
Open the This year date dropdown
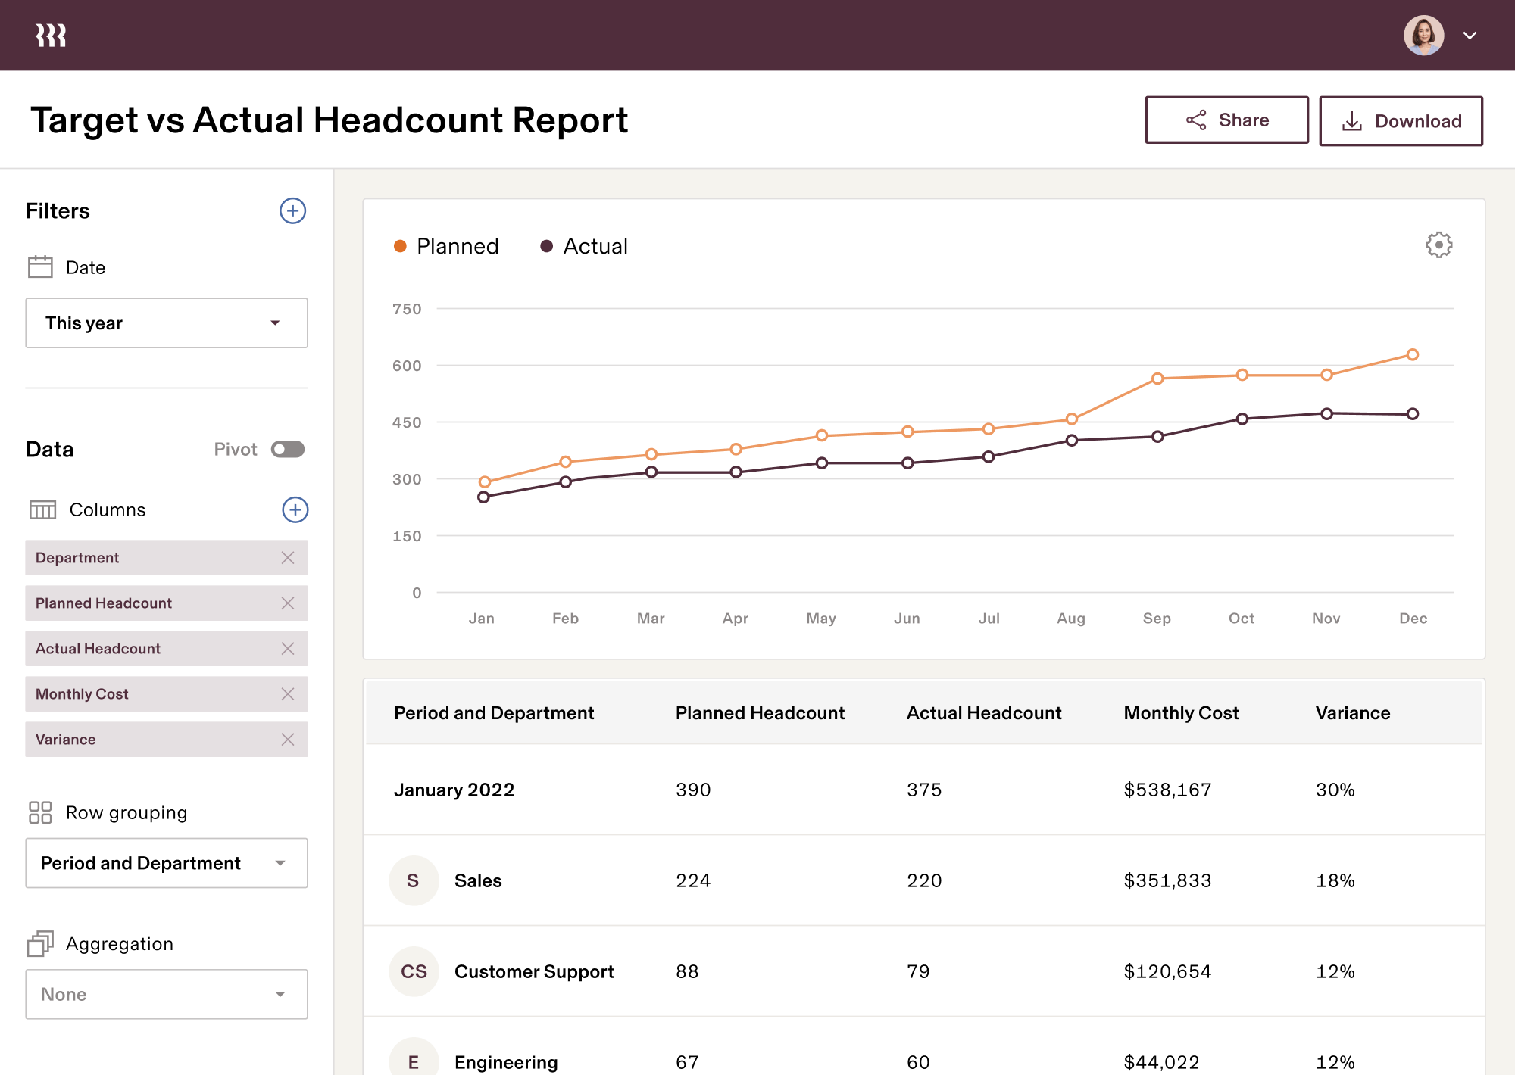pos(166,323)
